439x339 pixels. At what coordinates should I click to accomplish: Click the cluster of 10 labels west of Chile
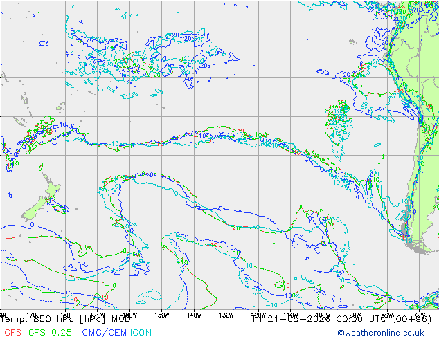339,123
